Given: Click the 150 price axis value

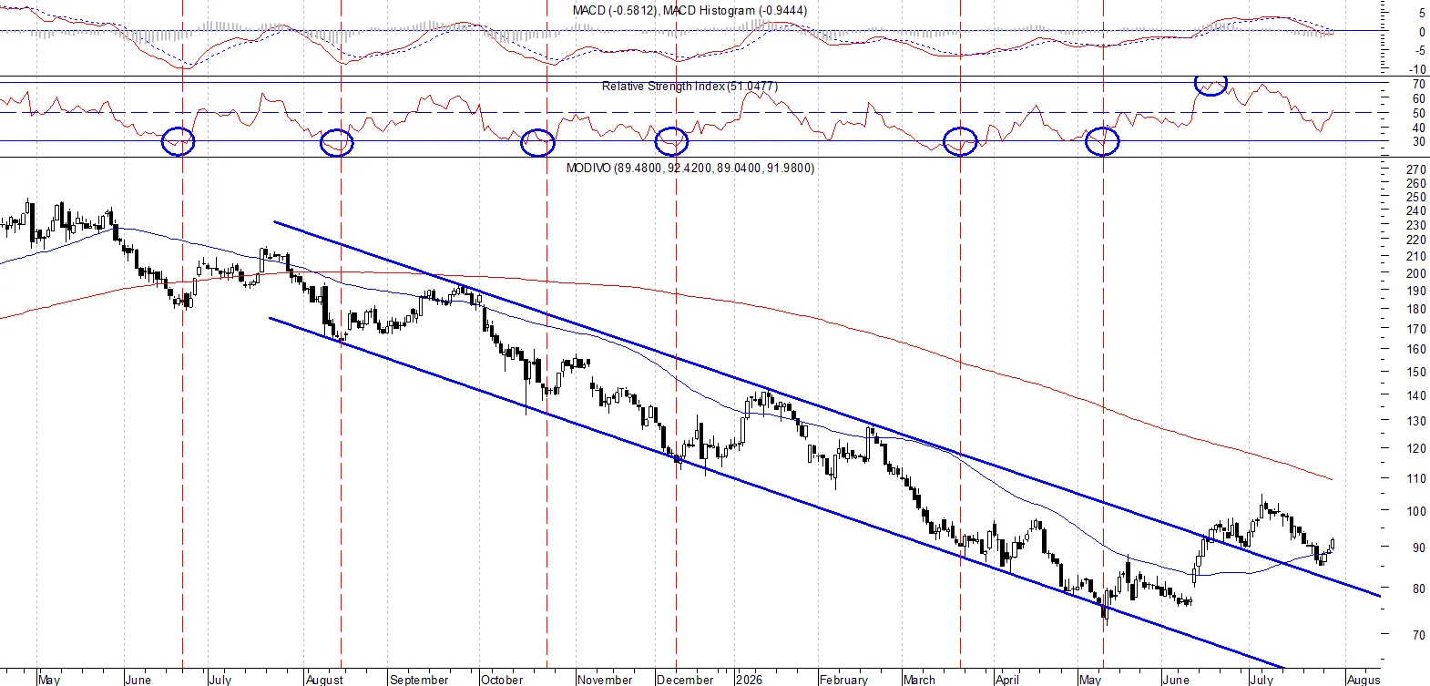Looking at the screenshot, I should point(1416,372).
